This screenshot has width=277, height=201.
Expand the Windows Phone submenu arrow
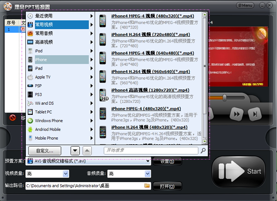coord(91,121)
